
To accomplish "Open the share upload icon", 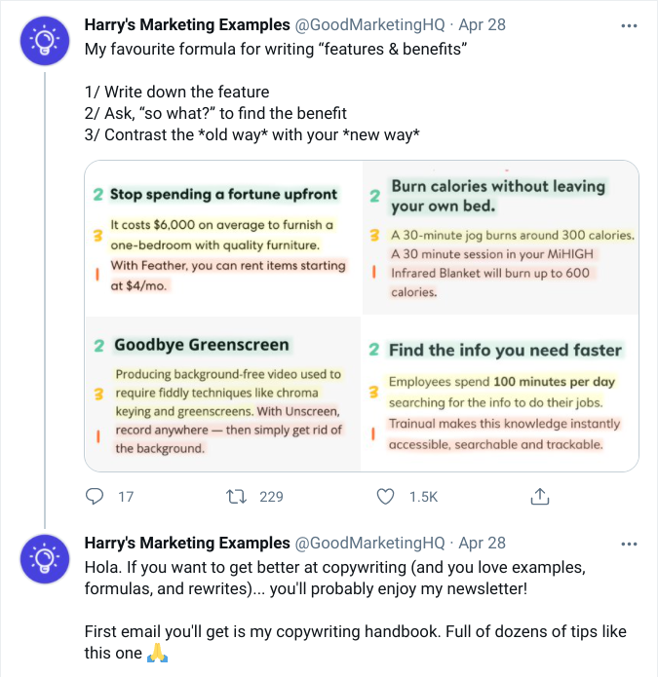I will point(539,497).
